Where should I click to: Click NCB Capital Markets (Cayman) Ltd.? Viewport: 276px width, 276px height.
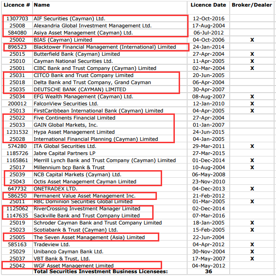[x=78, y=174]
